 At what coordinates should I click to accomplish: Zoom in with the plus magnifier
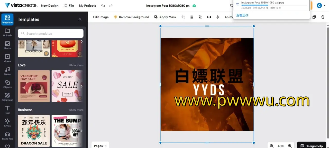coord(290,146)
